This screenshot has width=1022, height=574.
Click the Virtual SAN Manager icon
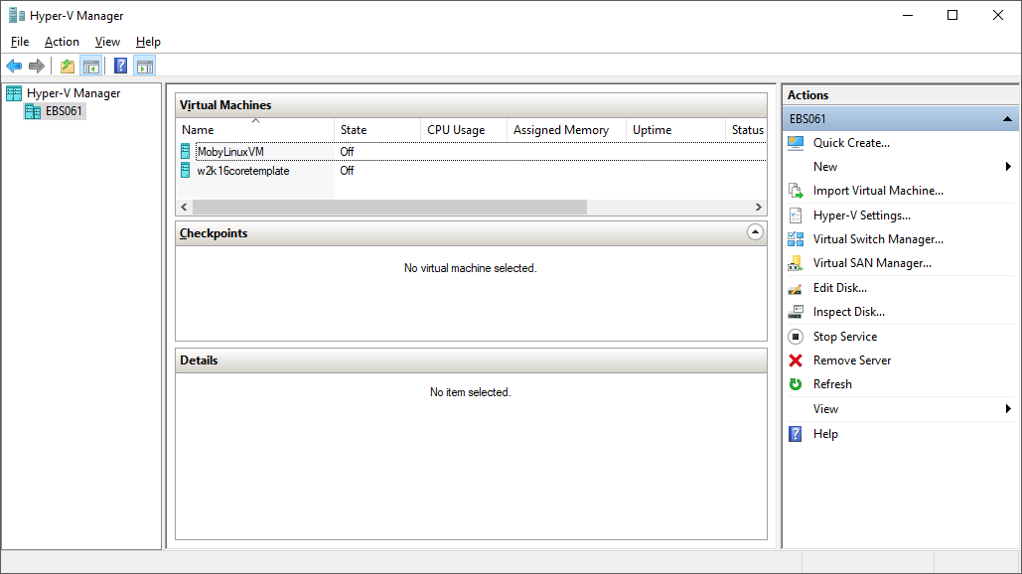(796, 263)
